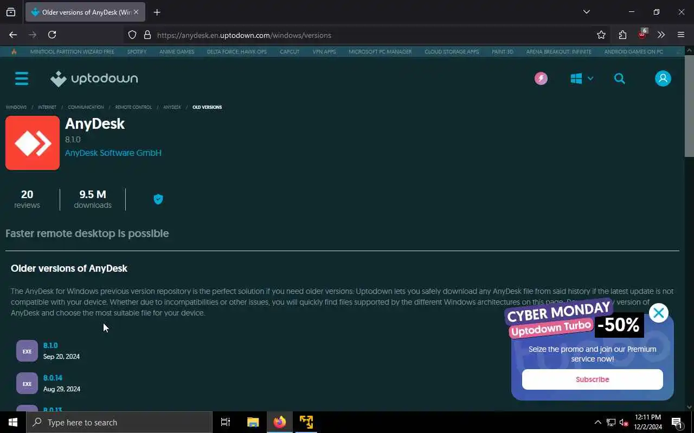Viewport: 694px width, 433px height.
Task: Click the EXE icon for 8.1.0
Action: (x=27, y=351)
